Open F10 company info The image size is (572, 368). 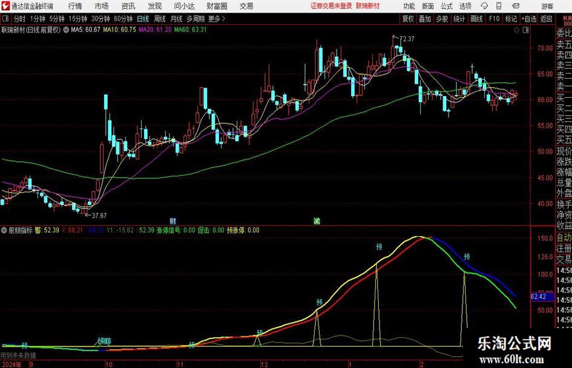pos(494,19)
